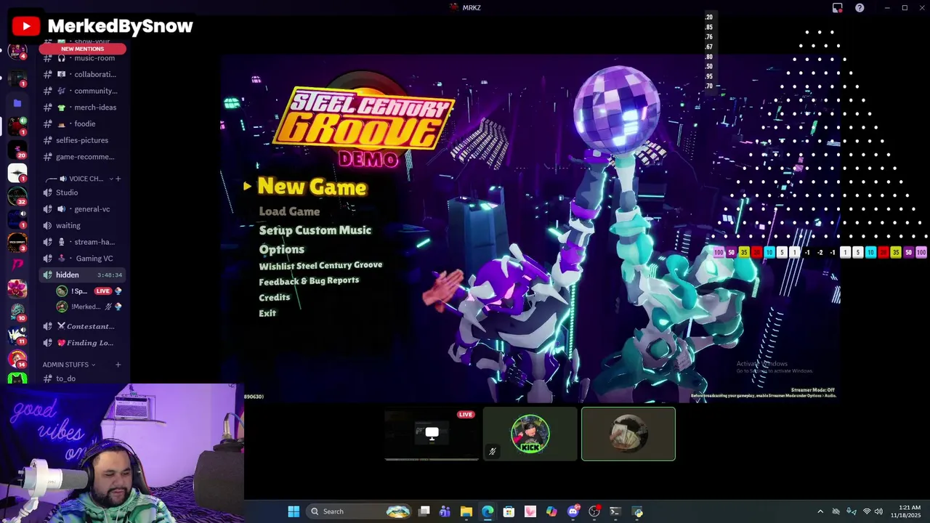Screen dimensions: 930x523
Task: Join the Finding Lo... voice channel
Action: click(83, 343)
